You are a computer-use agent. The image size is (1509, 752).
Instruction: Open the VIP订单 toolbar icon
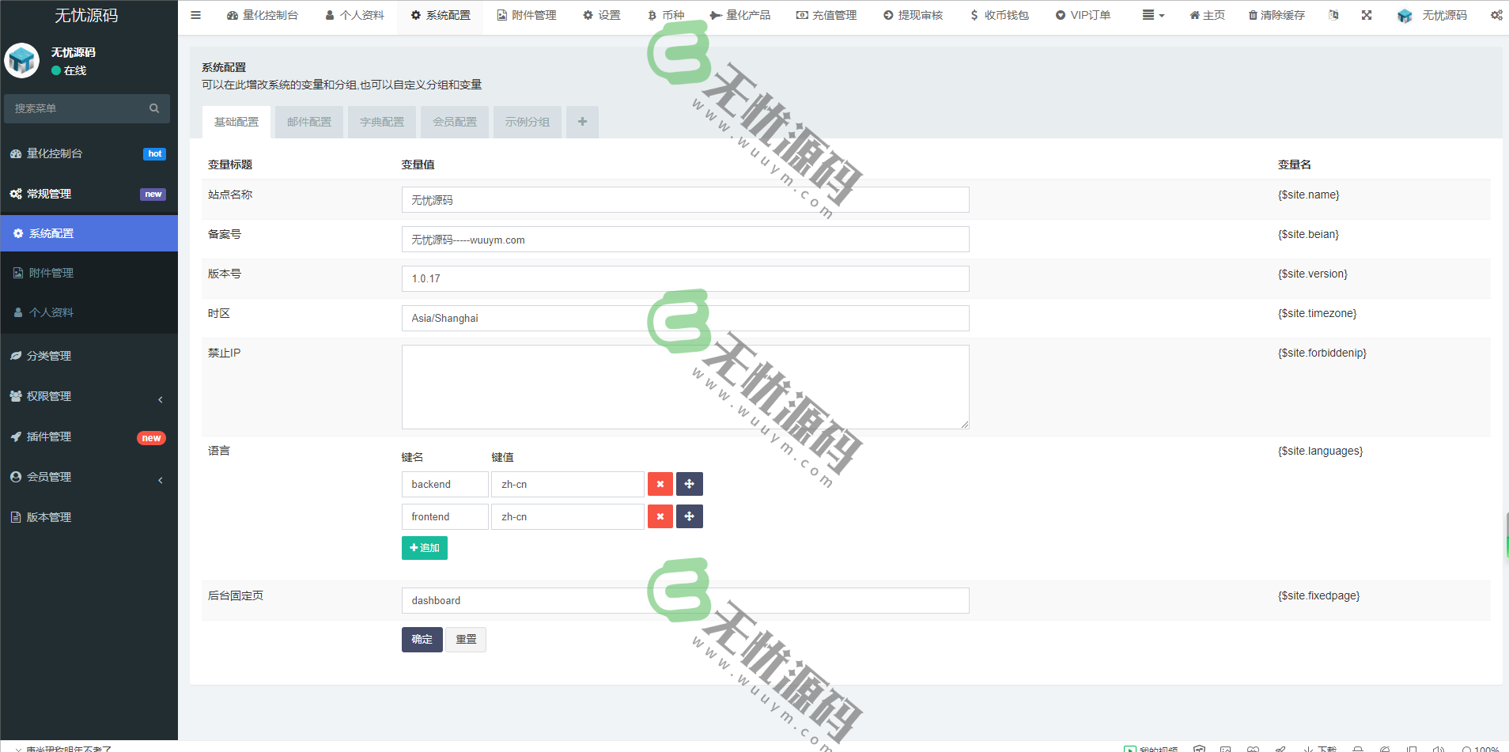pyautogui.click(x=1083, y=14)
